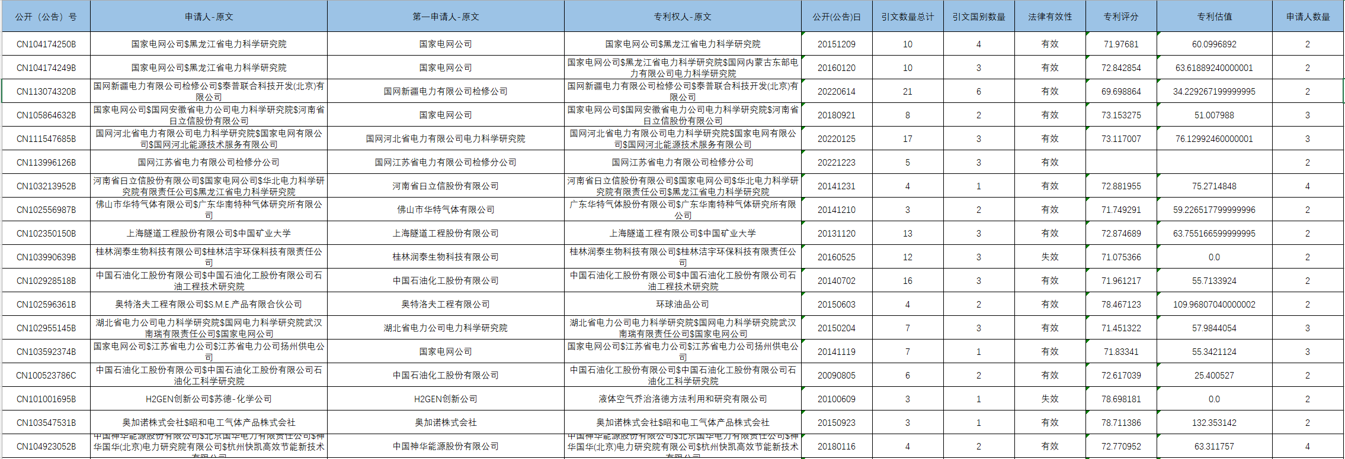This screenshot has width=1345, height=459.
Task: Select the 法律有效性 column header
Action: [1050, 17]
